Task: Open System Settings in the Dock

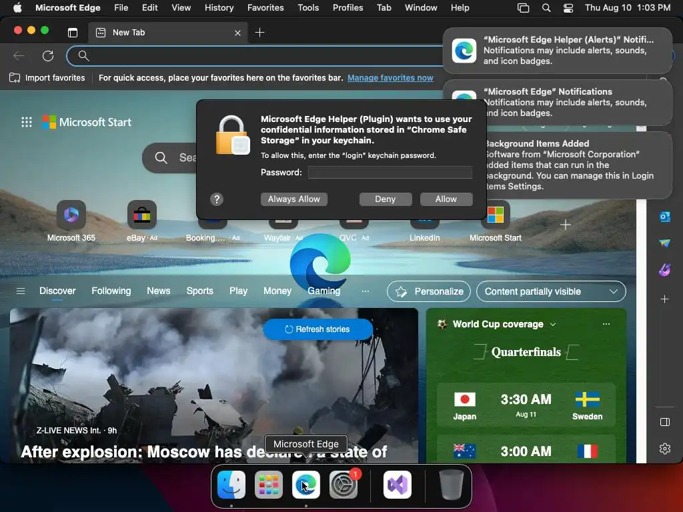Action: click(344, 485)
